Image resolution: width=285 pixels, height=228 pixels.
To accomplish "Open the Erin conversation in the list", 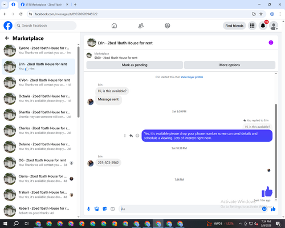I will pyautogui.click(x=38, y=67).
